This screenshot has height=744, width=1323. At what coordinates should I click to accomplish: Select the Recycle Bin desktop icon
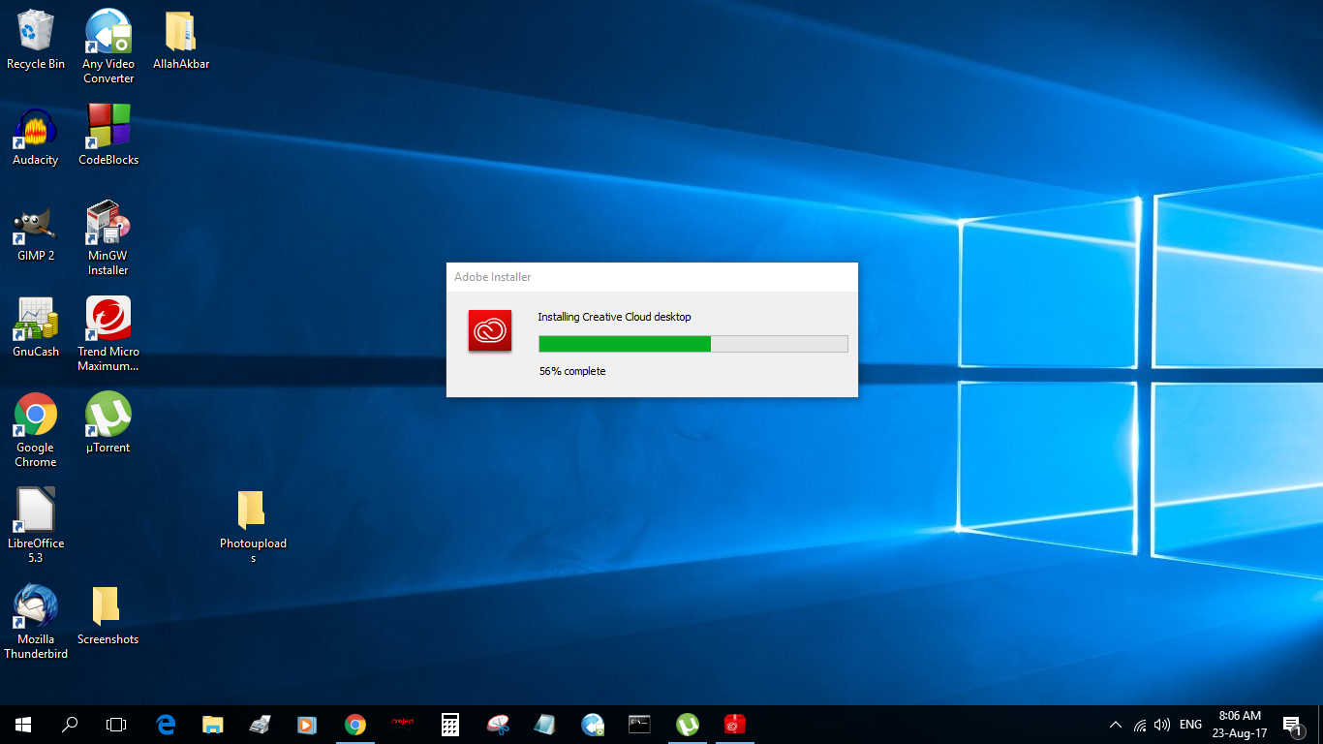coord(36,40)
